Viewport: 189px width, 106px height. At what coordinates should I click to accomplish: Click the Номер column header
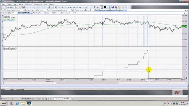coord(12,90)
